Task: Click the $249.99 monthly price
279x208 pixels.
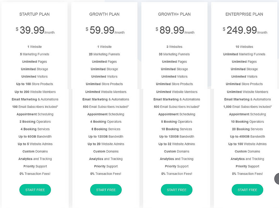Action: 244,30
